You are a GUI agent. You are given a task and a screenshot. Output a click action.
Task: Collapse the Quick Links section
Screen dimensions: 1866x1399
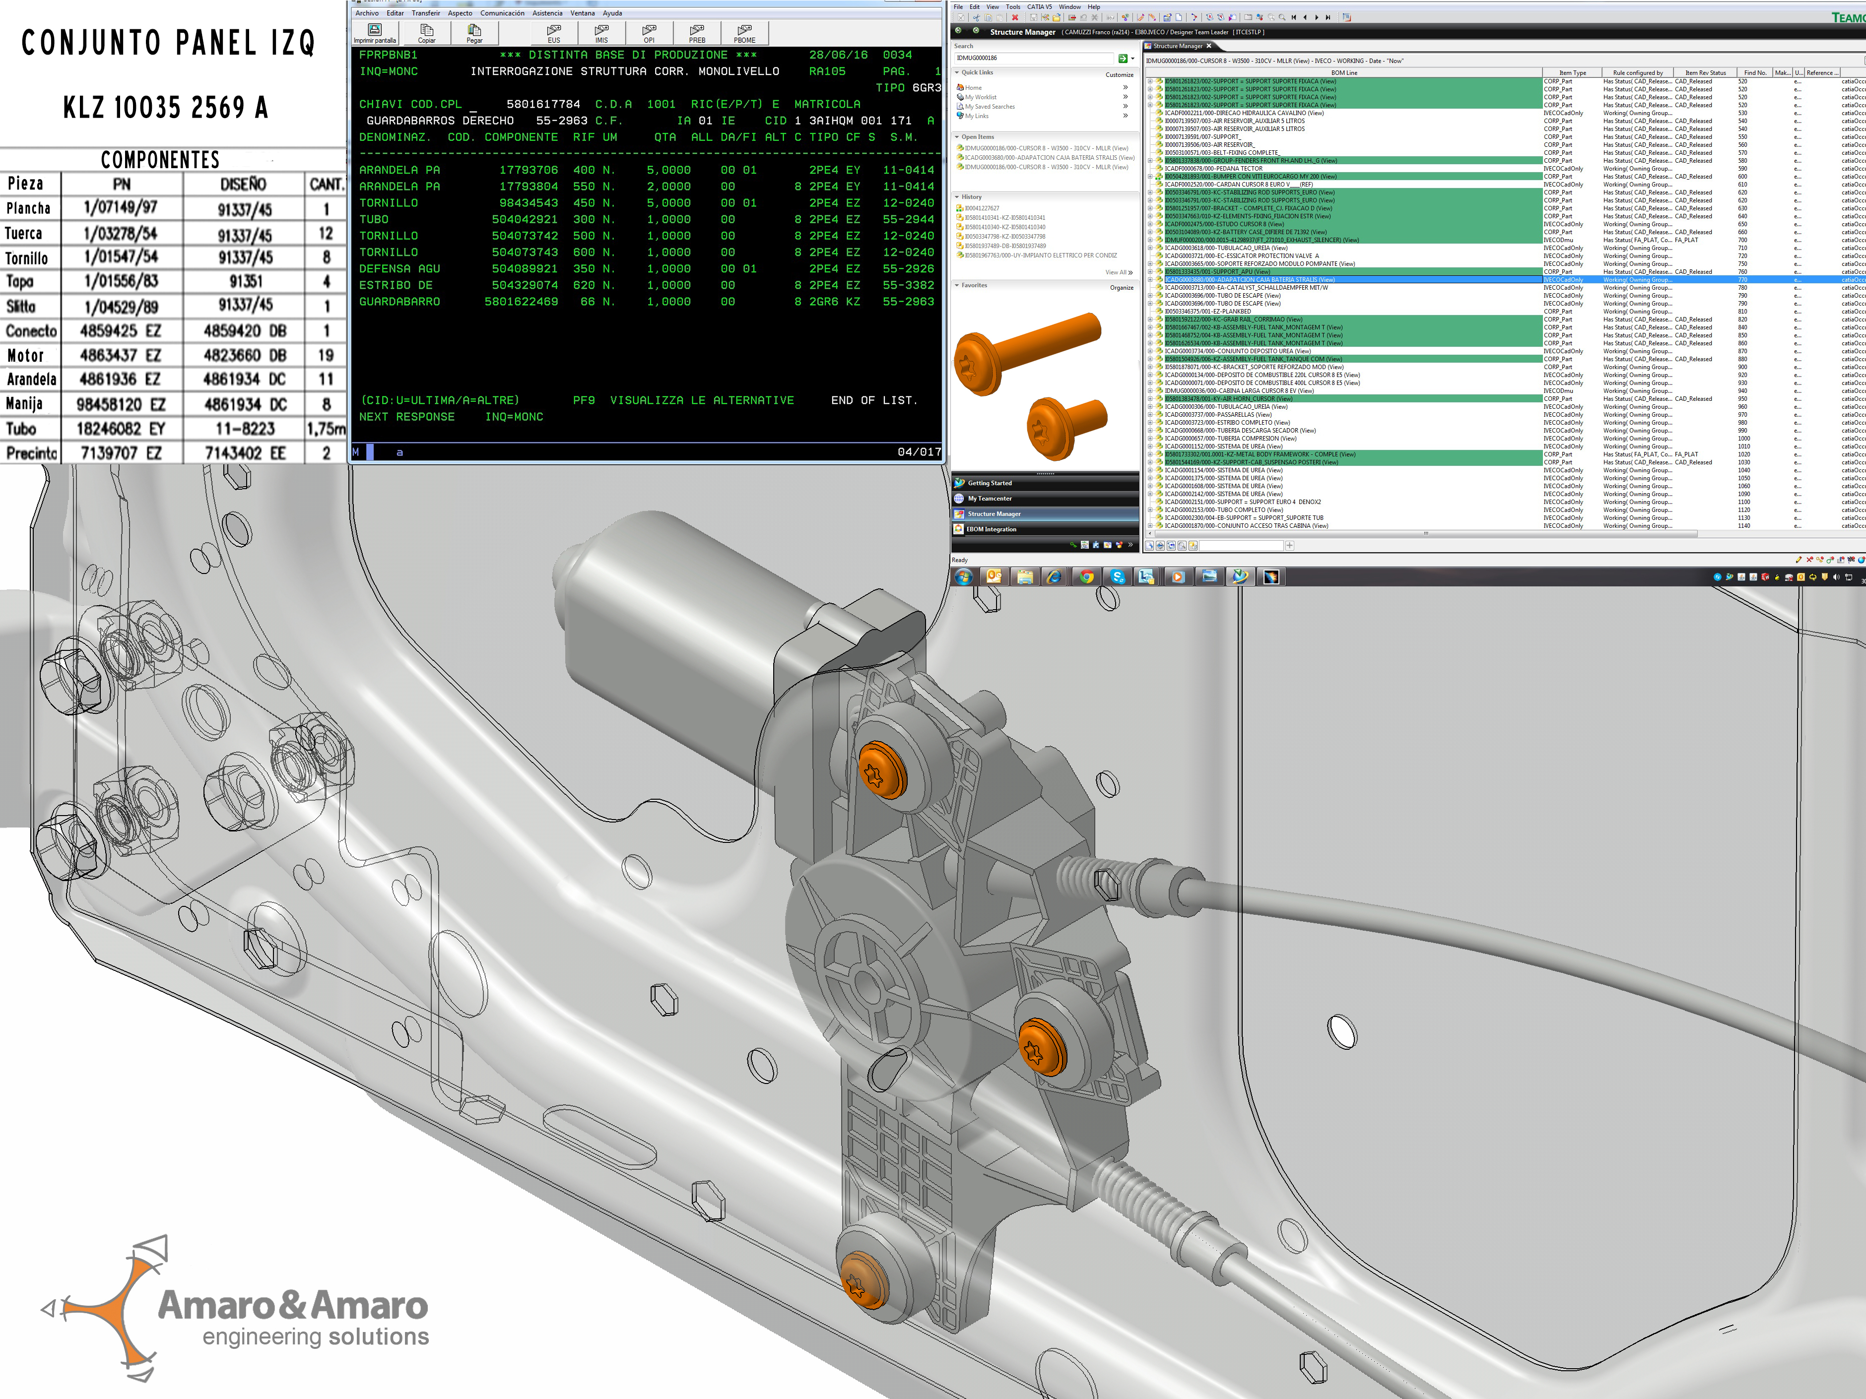[957, 72]
